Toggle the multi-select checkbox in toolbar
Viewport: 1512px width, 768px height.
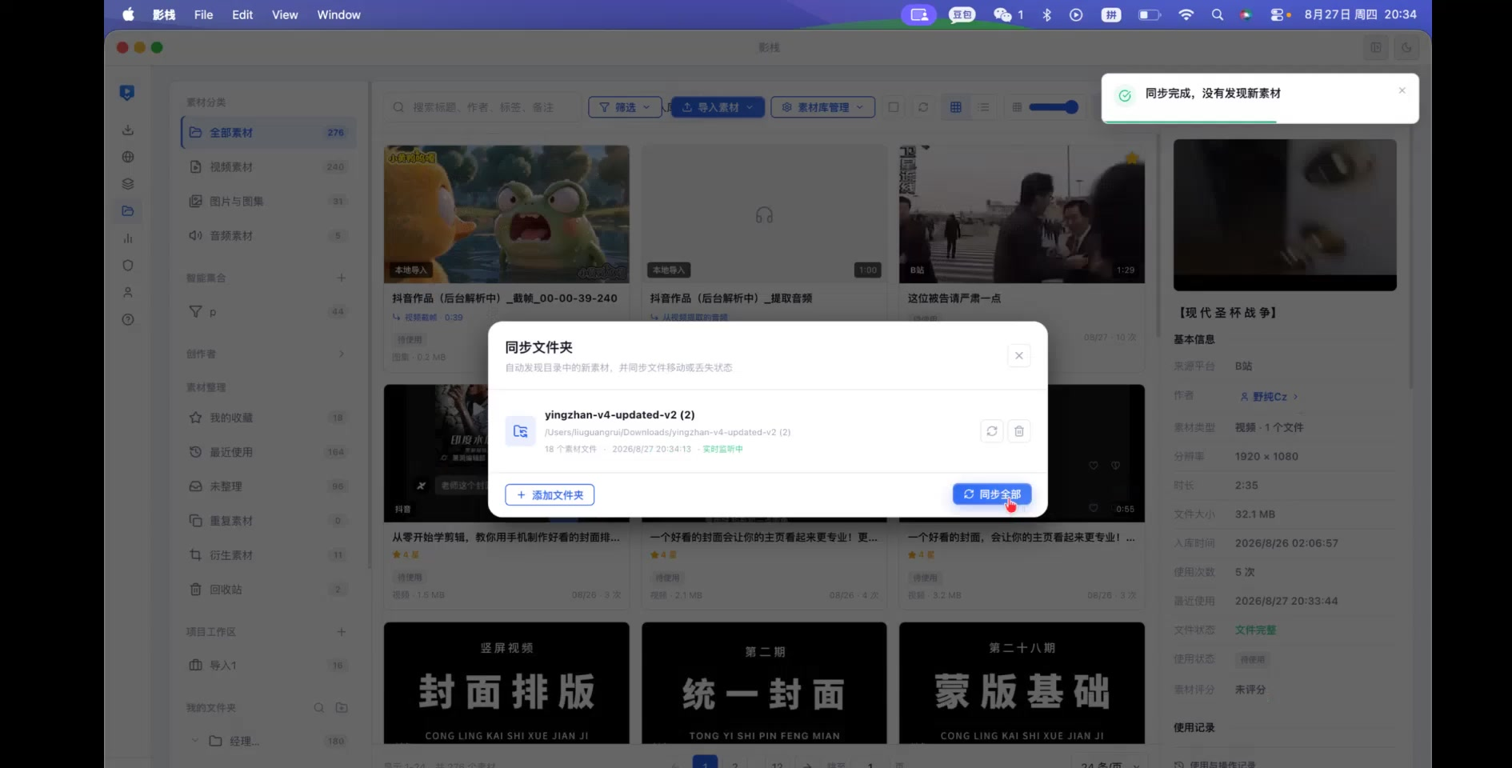(894, 107)
